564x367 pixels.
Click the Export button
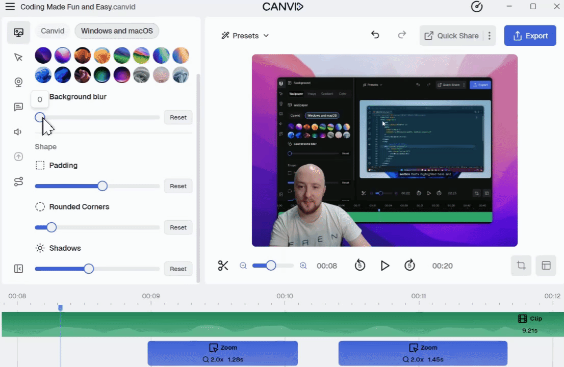pyautogui.click(x=530, y=36)
